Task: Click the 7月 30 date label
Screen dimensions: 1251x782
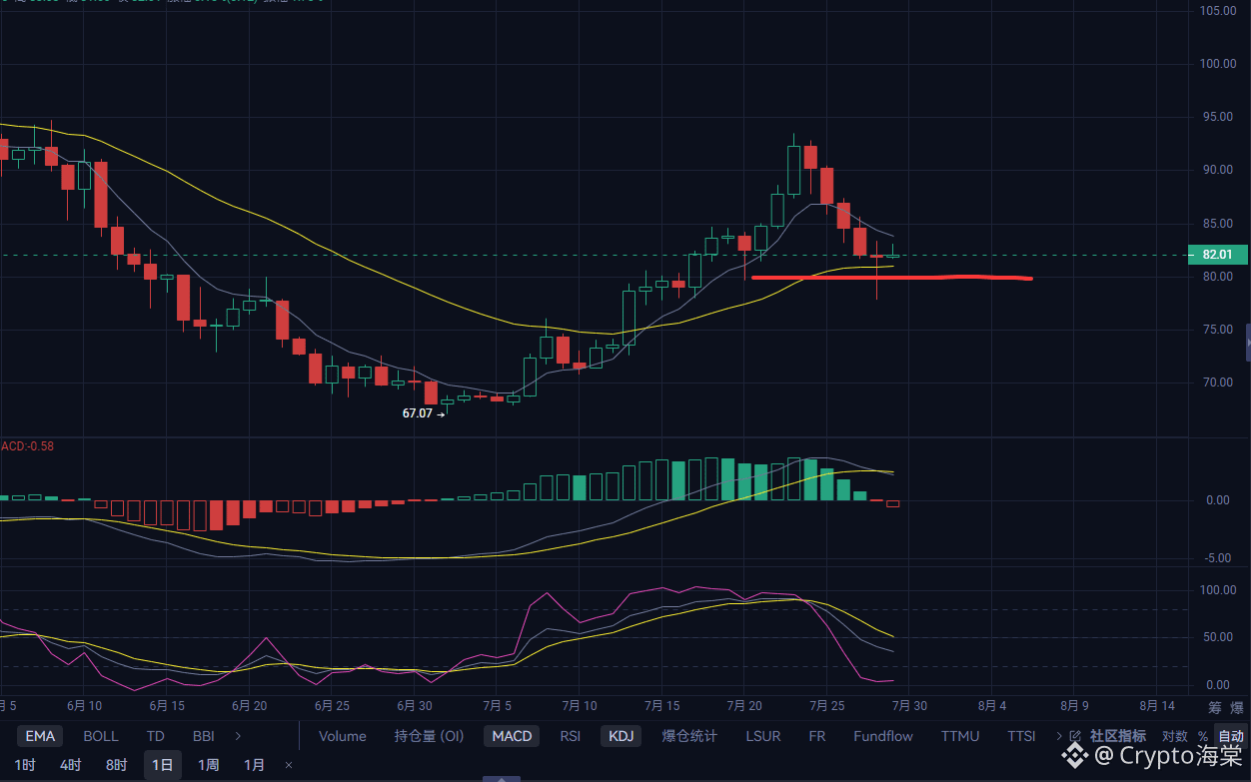Action: click(x=908, y=705)
